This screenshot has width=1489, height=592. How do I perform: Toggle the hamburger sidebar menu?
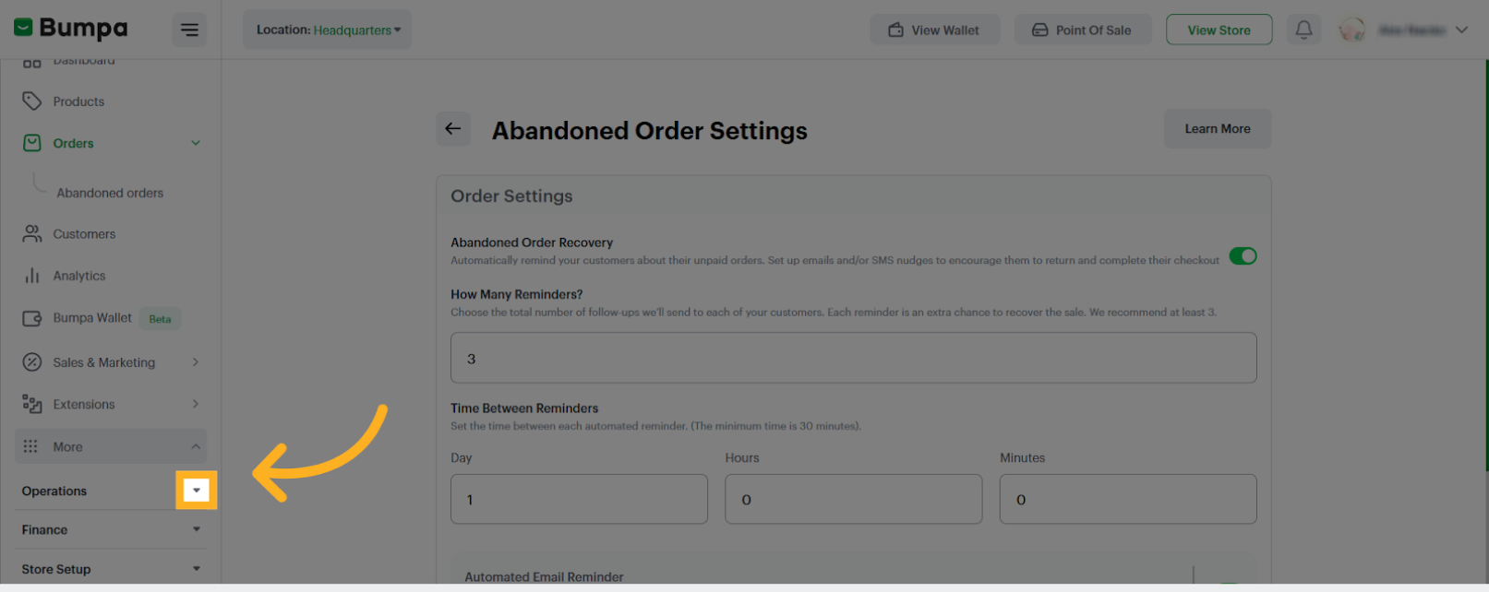[x=189, y=30]
